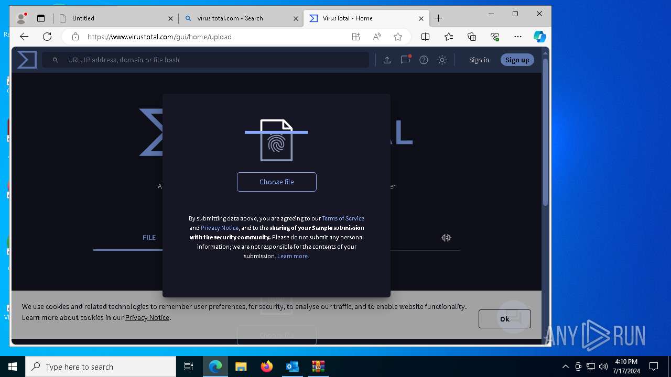The image size is (671, 377).
Task: Open the Copilot sidebar icon
Action: [x=540, y=37]
